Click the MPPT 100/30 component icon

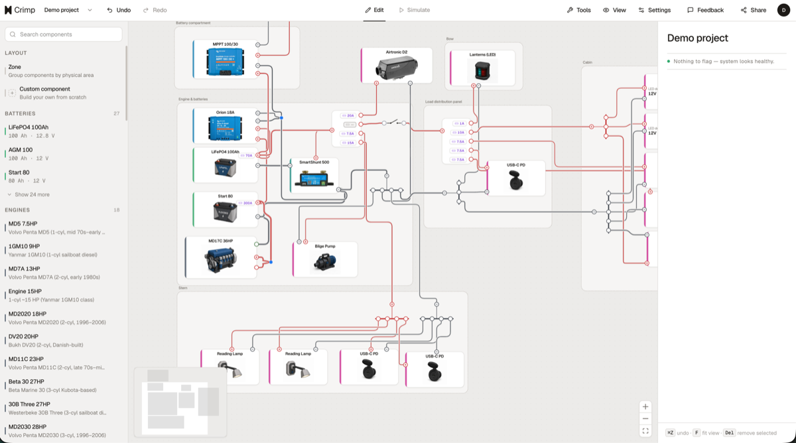tap(226, 62)
